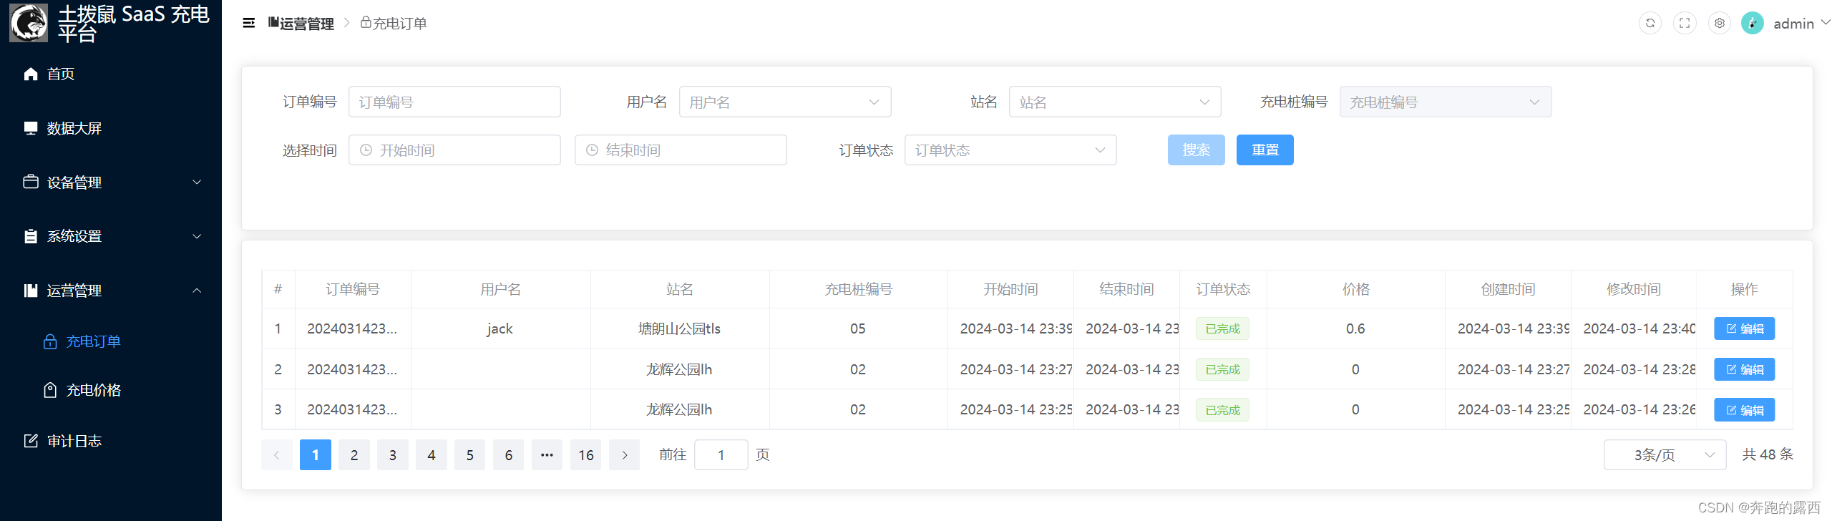The width and height of the screenshot is (1832, 521).
Task: Click price 0.6 cell
Action: click(1355, 328)
